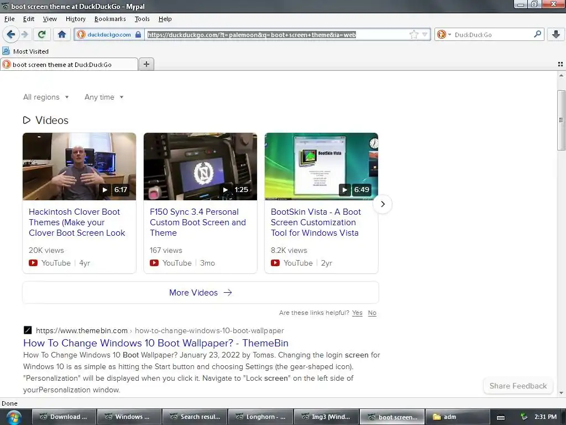
Task: Answer Yes to links helpful question
Action: click(x=357, y=313)
